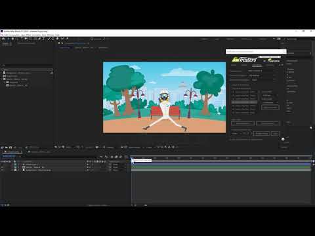Screen dimensions: 315x236
Task: Select the Horizontal Type tool
Action: [x=44, y=39]
